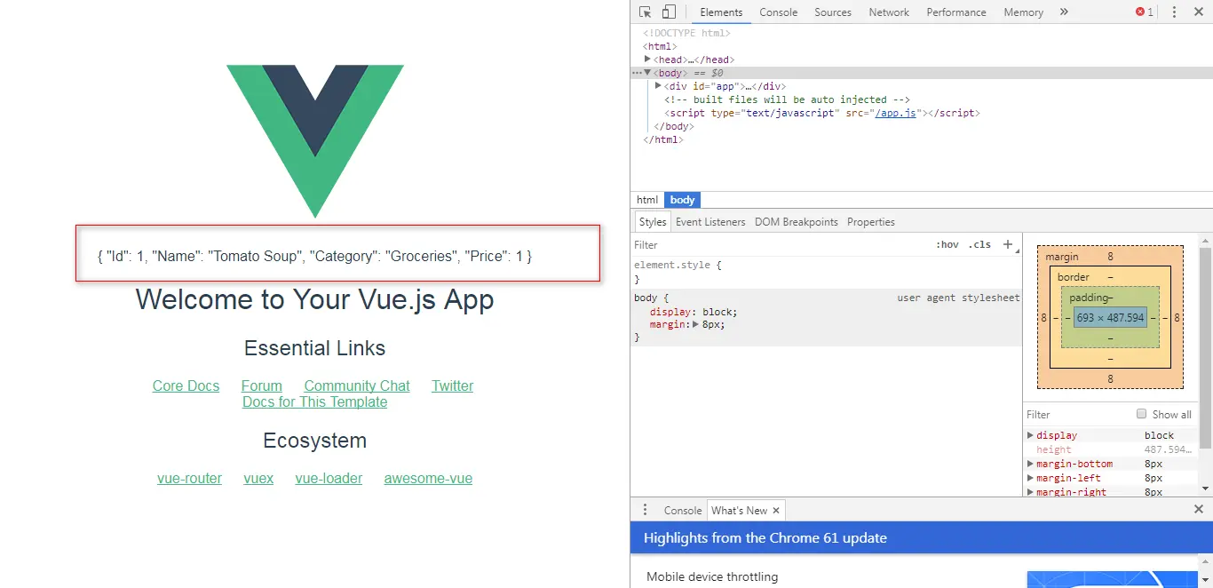This screenshot has height=588, width=1213.
Task: Switch to the Console tab
Action: [779, 12]
